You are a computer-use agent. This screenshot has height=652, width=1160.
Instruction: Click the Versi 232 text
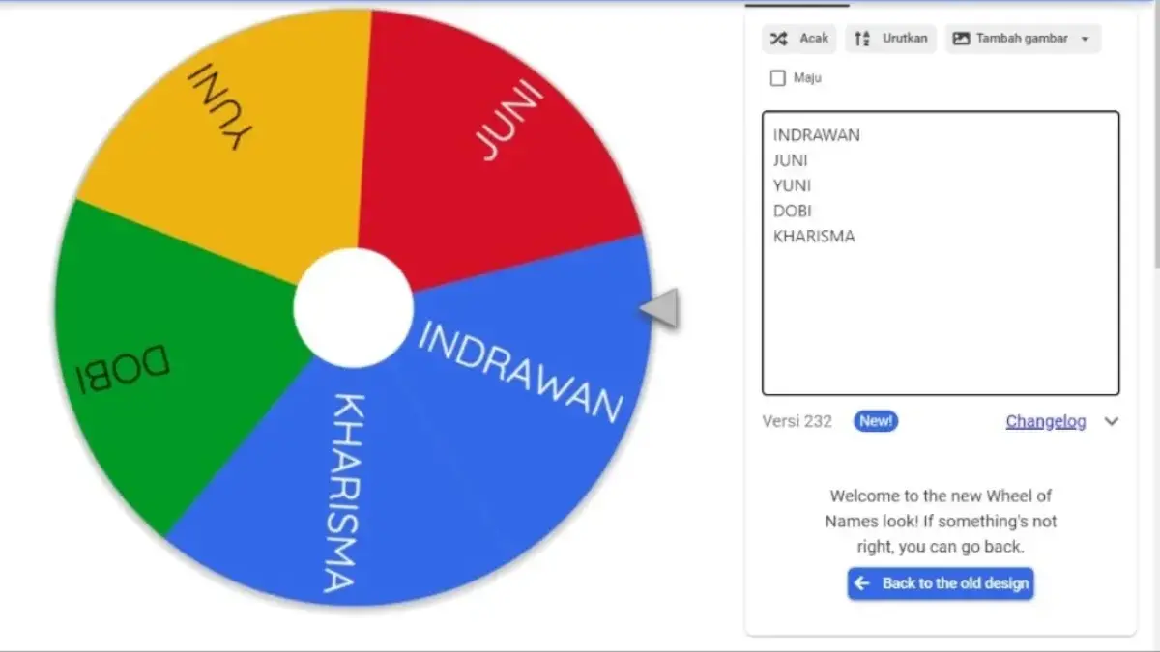[797, 421]
